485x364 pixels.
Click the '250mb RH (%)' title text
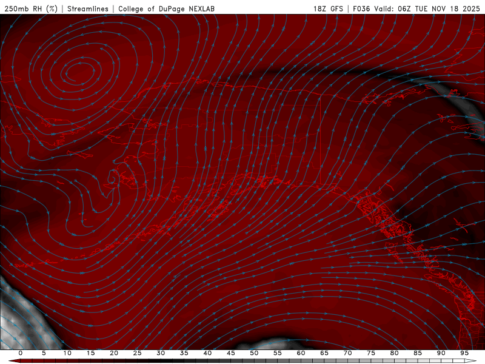(31, 8)
